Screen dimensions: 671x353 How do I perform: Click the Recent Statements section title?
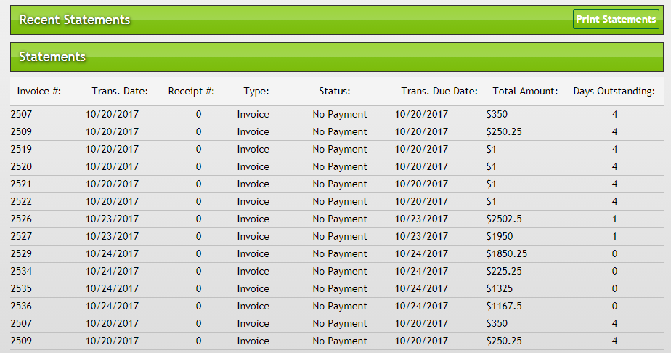(75, 20)
